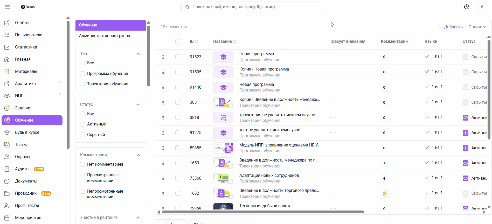Image resolution: width=492 pixels, height=224 pixels.
Task: Click the sidebar menu scrollbar
Action: [68, 85]
